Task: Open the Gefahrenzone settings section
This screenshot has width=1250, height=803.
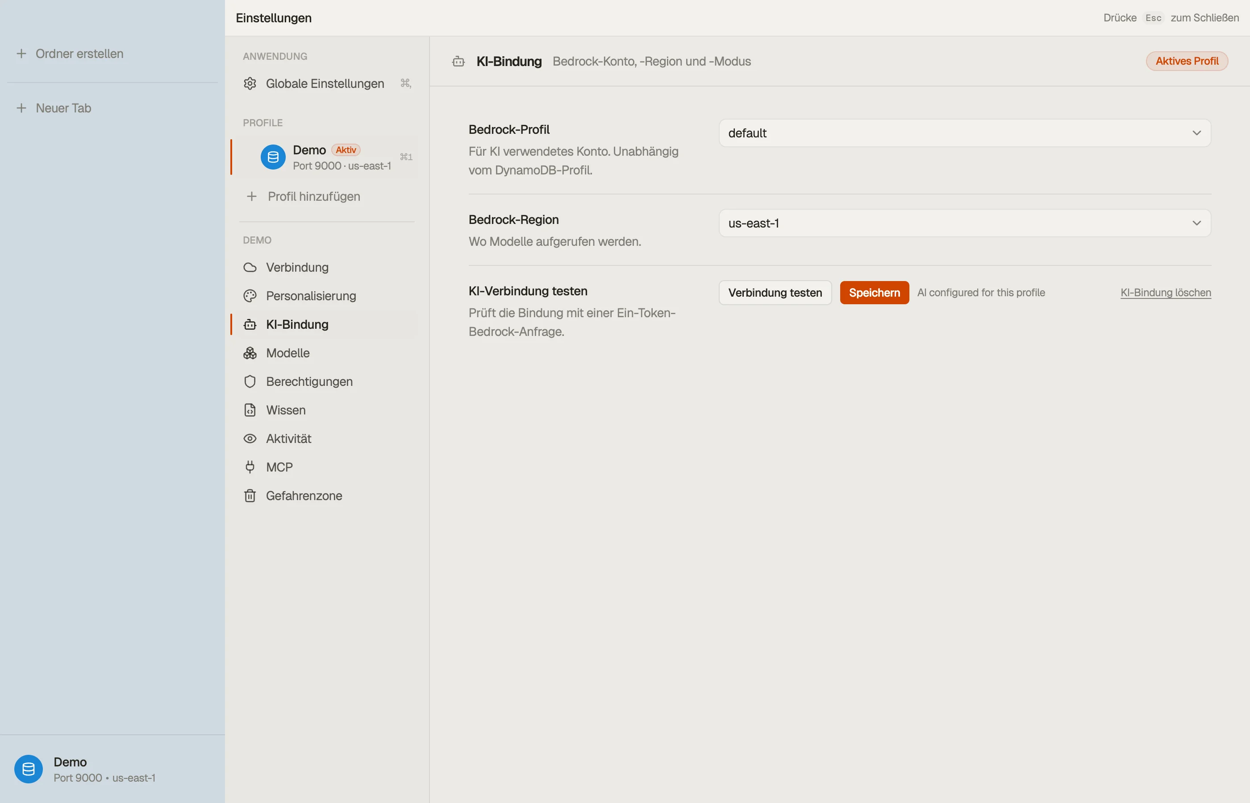Action: (325, 496)
